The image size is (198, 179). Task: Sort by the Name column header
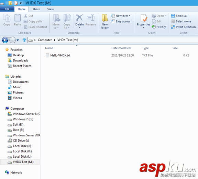(x=49, y=48)
